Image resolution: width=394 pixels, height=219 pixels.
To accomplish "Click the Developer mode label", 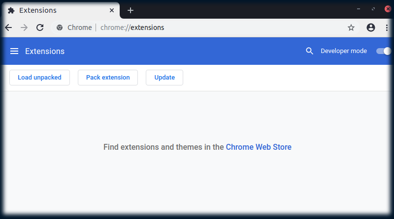I will tap(344, 51).
